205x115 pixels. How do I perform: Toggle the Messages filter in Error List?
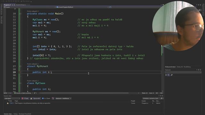tap(46, 98)
